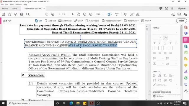Switch to the Home tab
Viewport: 189px width, 106px height.
(x=5, y=9)
